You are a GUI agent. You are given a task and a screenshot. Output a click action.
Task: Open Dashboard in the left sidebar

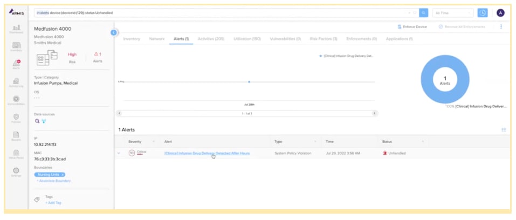pyautogui.click(x=16, y=29)
